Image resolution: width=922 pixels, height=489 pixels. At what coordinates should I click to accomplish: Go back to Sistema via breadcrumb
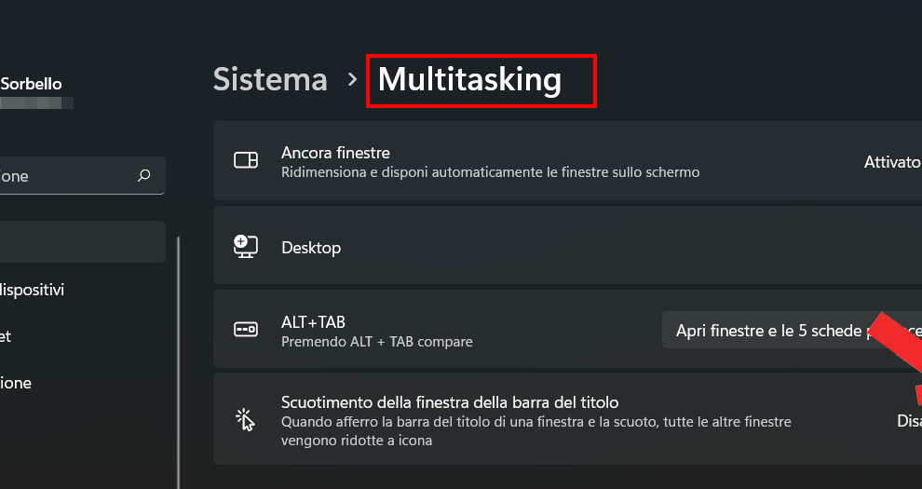tap(270, 80)
